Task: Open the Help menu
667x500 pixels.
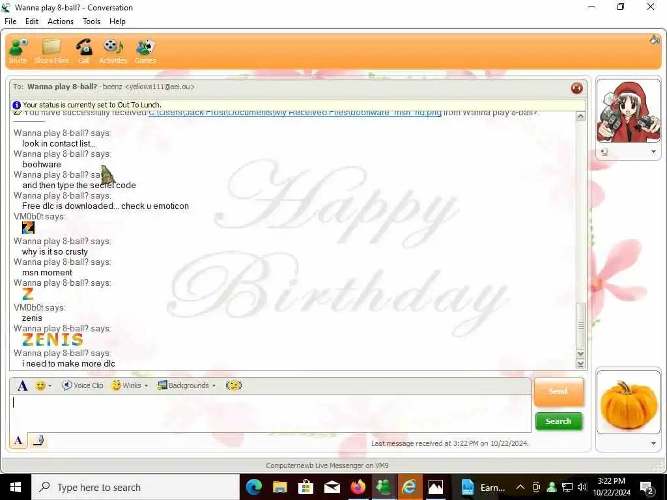Action: 117,21
